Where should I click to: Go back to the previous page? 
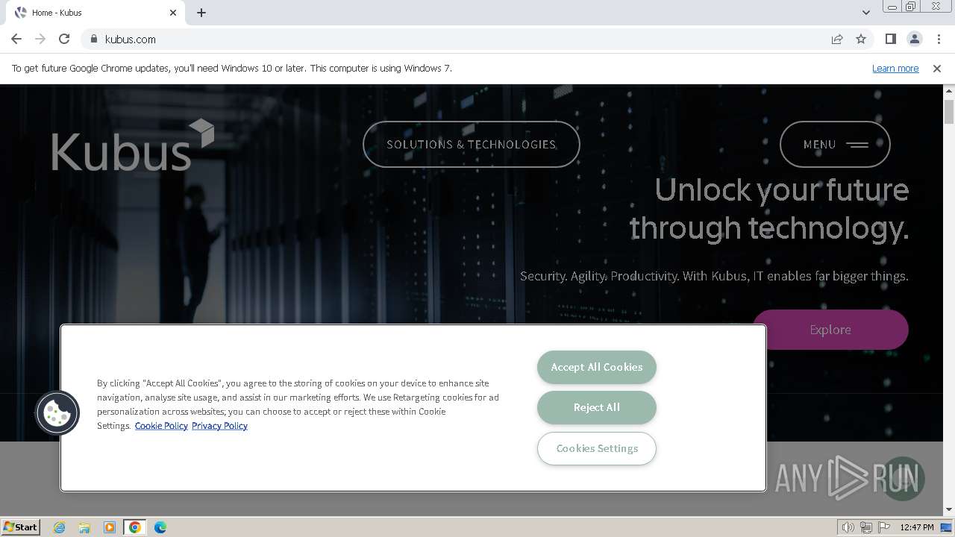(16, 40)
